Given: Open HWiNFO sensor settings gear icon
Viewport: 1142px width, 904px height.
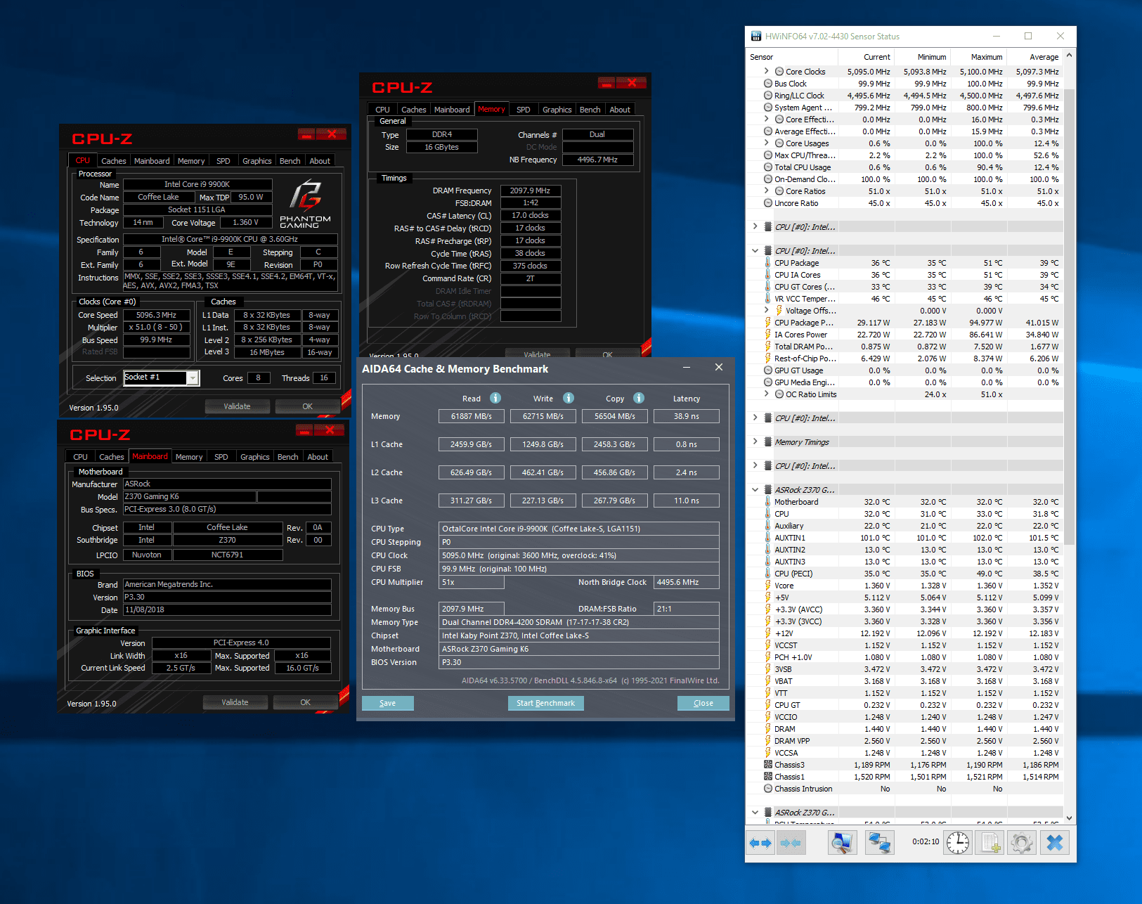Looking at the screenshot, I should tap(1022, 843).
